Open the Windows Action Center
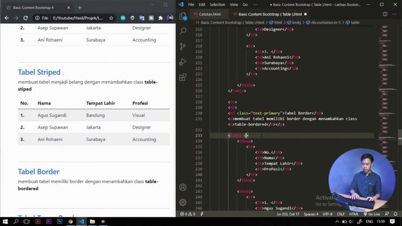The height and width of the screenshot is (226, 402). [x=392, y=222]
